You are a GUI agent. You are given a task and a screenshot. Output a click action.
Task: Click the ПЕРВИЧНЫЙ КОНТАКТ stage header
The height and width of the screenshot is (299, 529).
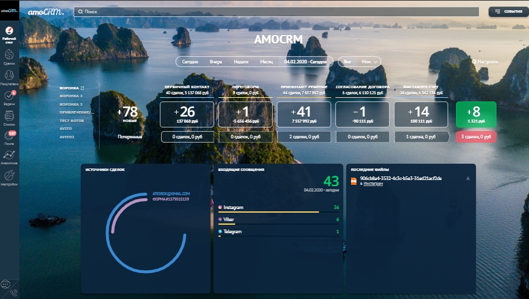click(x=187, y=87)
